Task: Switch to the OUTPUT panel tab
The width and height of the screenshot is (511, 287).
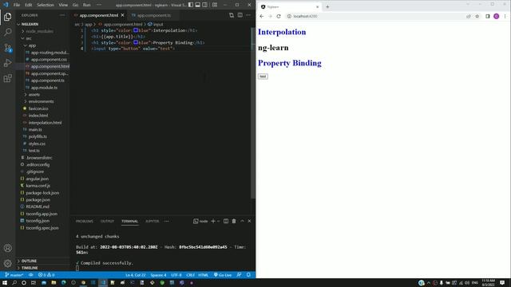Action: (107, 222)
